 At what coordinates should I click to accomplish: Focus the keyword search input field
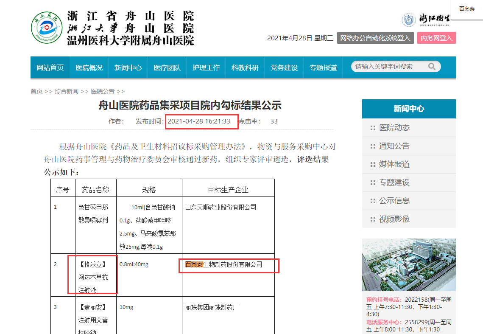pyautogui.click(x=390, y=67)
